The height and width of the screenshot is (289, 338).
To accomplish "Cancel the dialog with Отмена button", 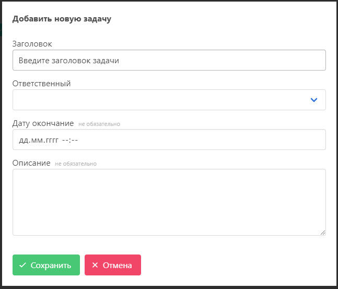I will 113,265.
